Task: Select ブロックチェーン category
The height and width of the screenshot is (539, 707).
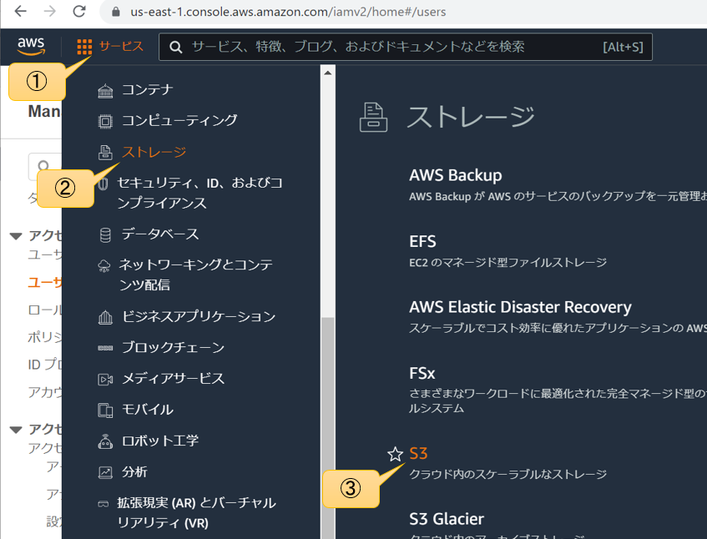Action: [x=173, y=347]
